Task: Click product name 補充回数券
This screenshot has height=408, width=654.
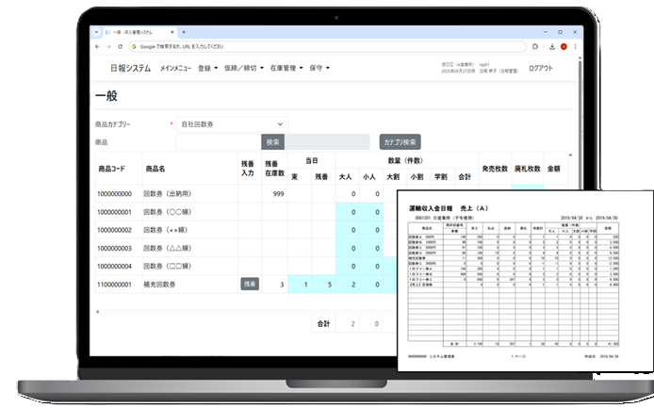Action: point(159,285)
